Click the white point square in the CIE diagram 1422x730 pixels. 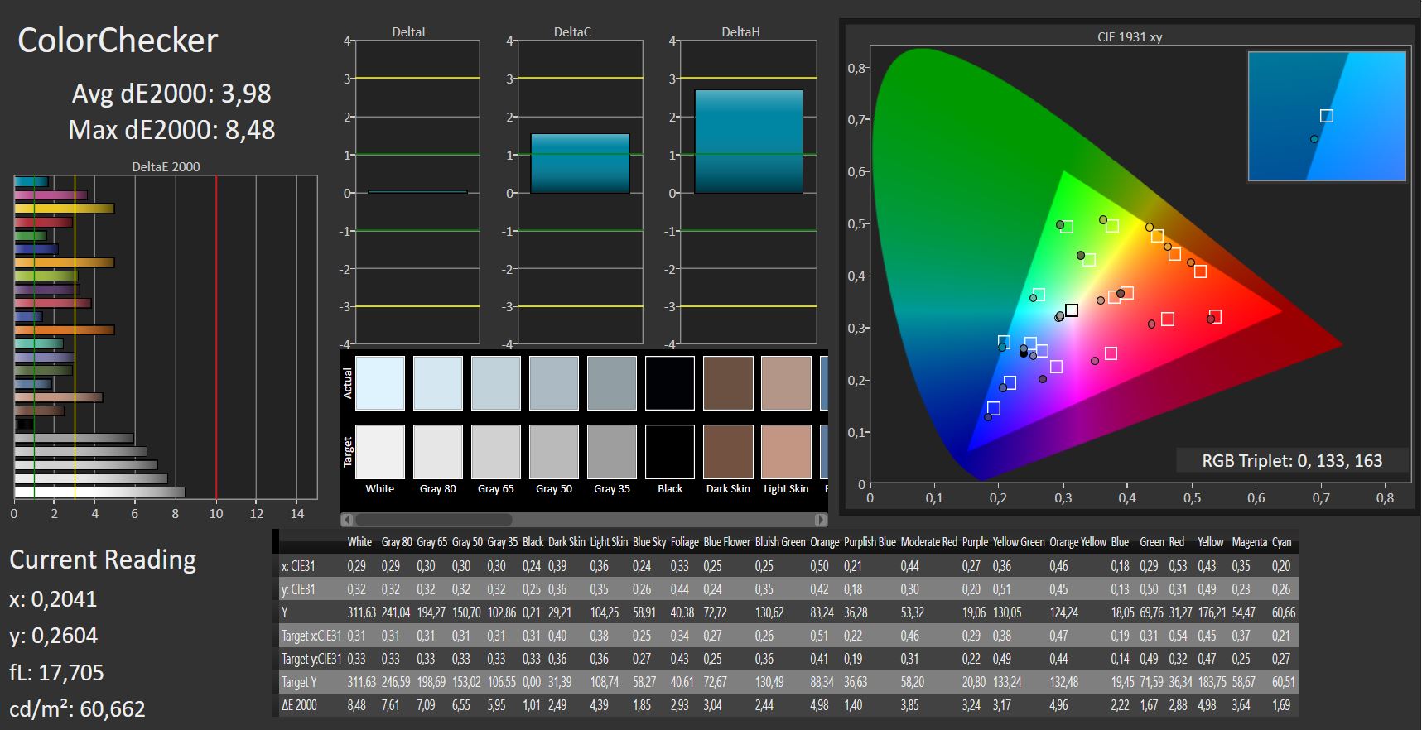pyautogui.click(x=1071, y=310)
